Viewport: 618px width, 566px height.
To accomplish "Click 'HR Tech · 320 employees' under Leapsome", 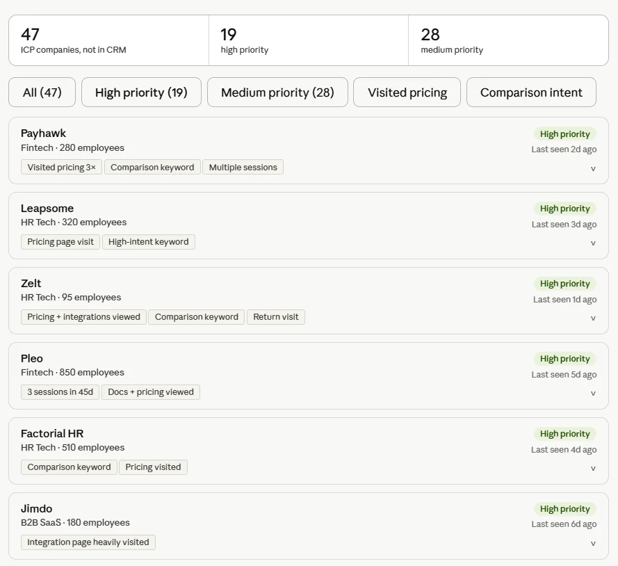I will [x=74, y=223].
